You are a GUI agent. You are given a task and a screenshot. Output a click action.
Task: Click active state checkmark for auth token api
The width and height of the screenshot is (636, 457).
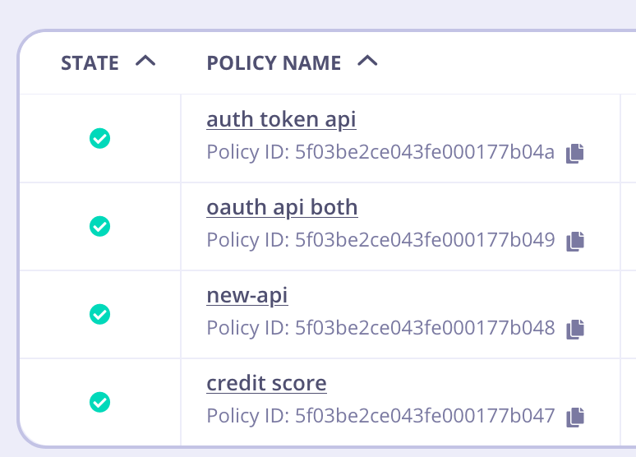99,138
